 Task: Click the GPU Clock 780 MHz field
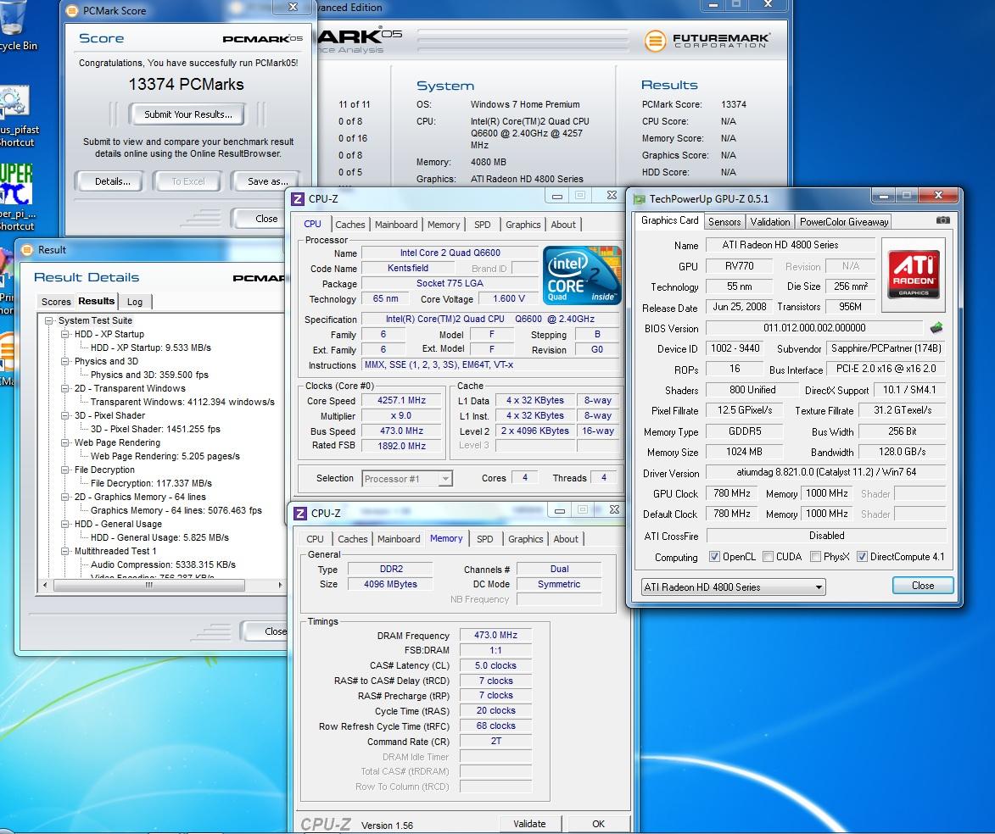pos(732,493)
